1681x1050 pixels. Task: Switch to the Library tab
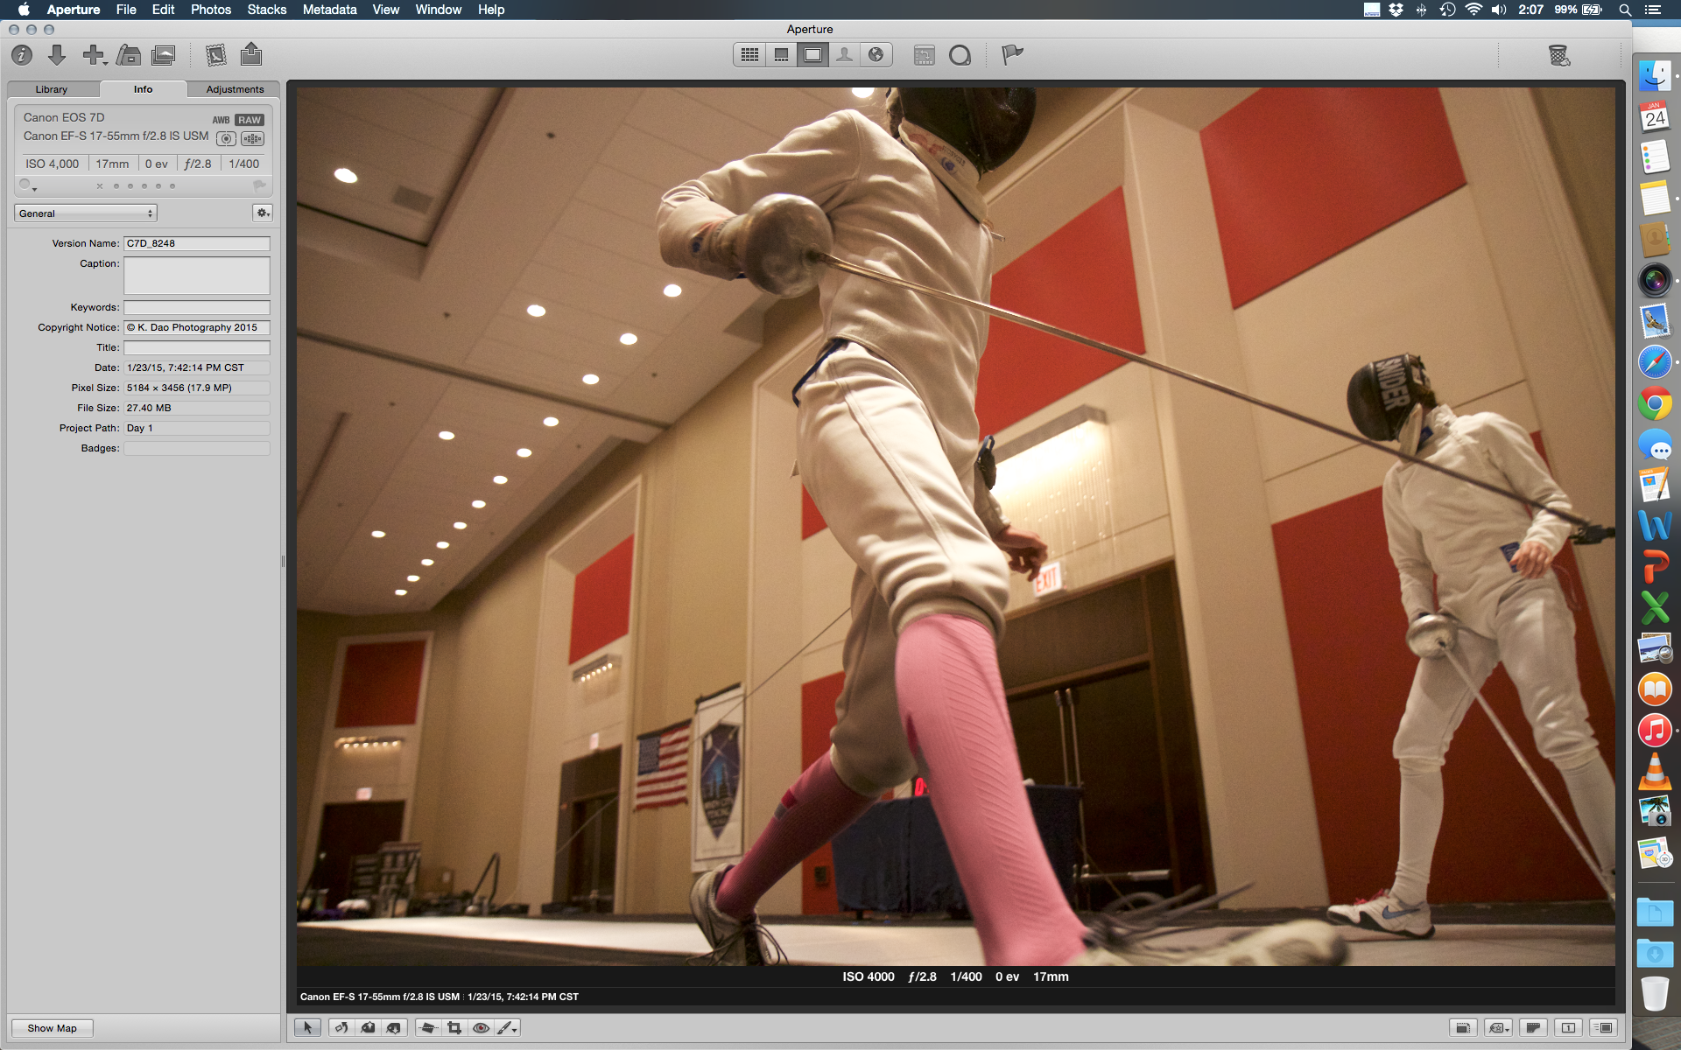[x=52, y=89]
